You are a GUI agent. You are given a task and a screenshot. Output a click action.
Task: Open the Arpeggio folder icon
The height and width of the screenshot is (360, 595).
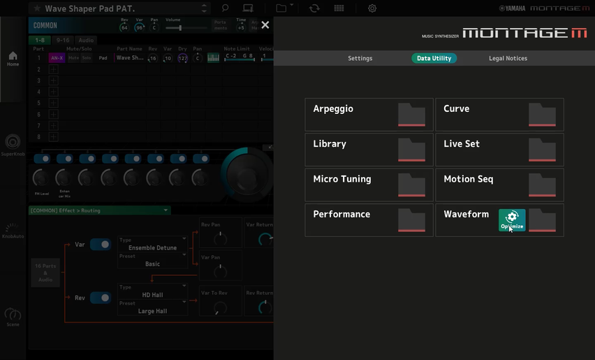point(411,115)
